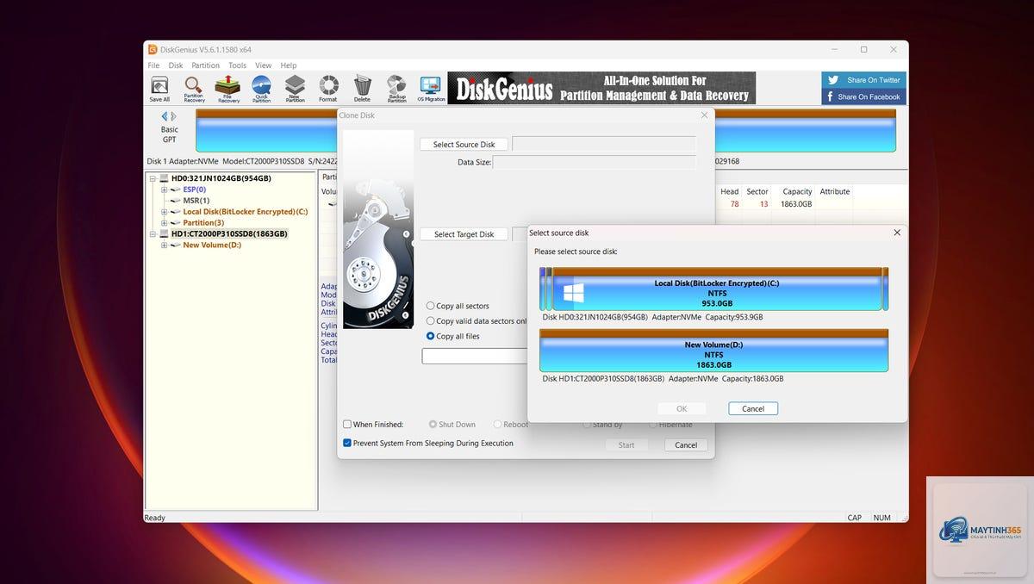Close the Select source disk dialog
The height and width of the screenshot is (584, 1034).
[897, 233]
